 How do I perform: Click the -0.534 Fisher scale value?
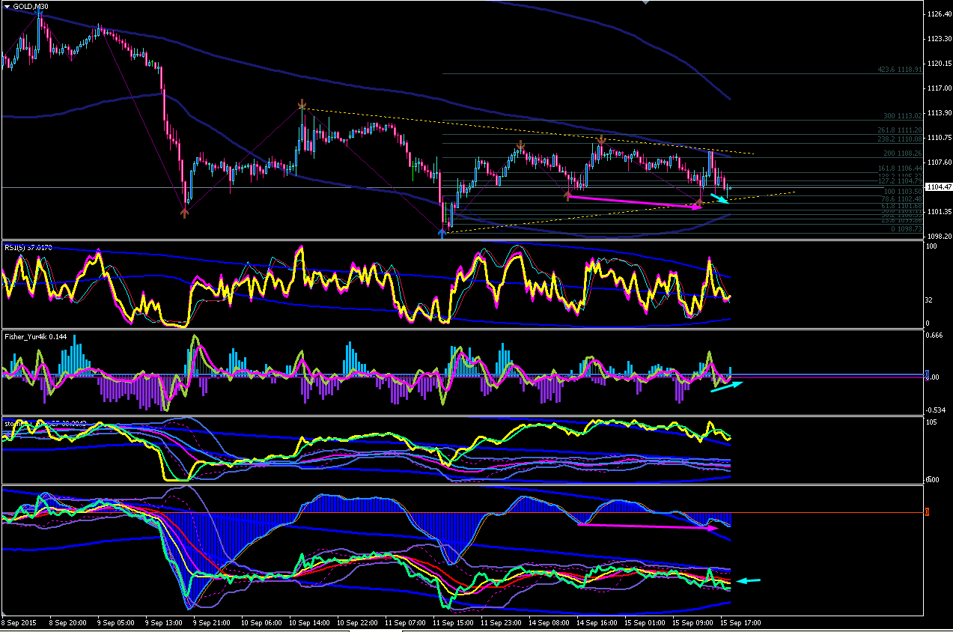click(x=936, y=410)
